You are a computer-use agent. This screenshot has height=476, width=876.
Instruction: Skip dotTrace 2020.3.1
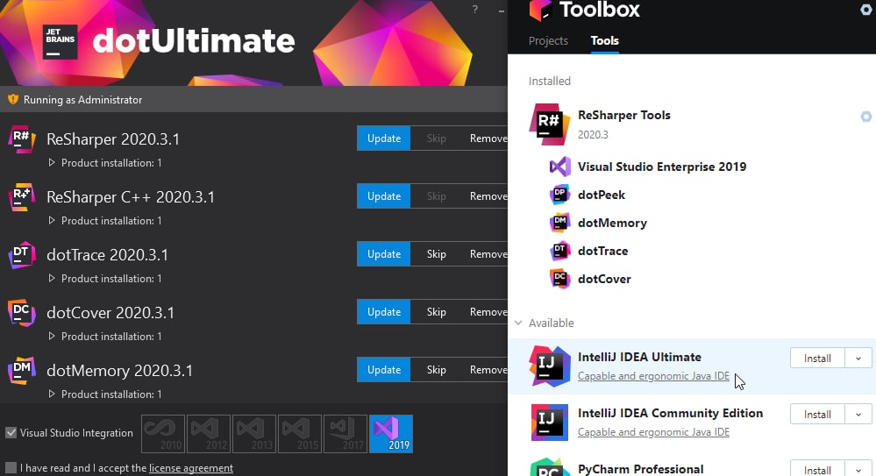(437, 253)
